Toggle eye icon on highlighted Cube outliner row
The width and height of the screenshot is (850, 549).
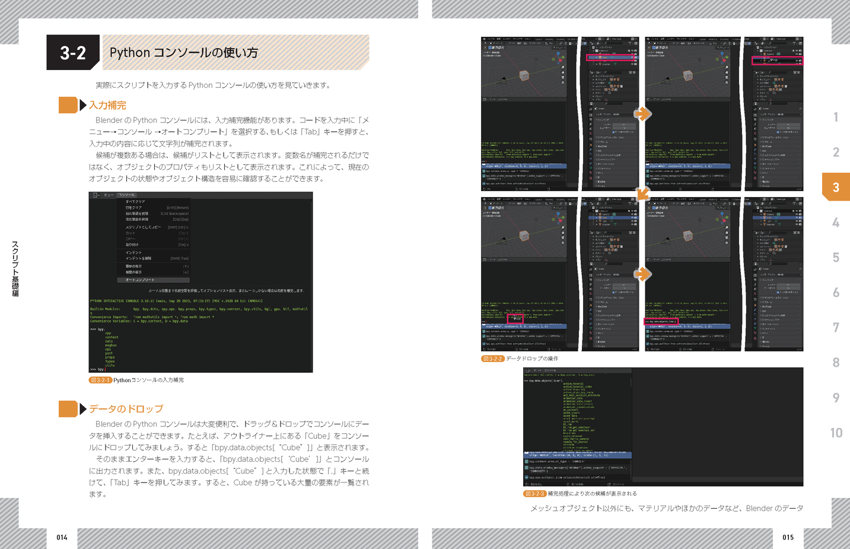tap(632, 58)
